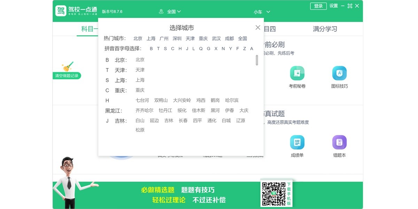Screen dimensions: 418x209
Task: Click the 登录 login button
Action: click(318, 6)
